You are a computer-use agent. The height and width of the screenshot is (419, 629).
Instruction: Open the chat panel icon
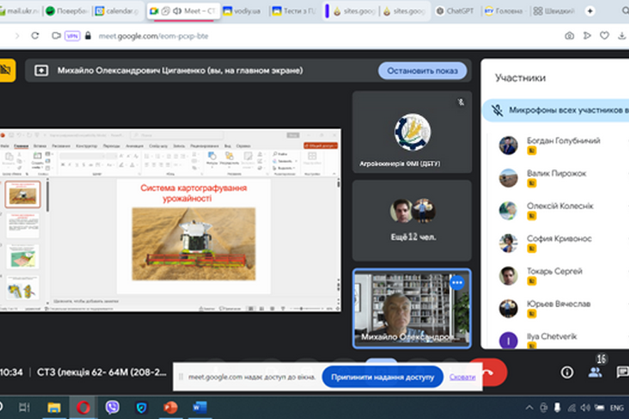tap(623, 372)
